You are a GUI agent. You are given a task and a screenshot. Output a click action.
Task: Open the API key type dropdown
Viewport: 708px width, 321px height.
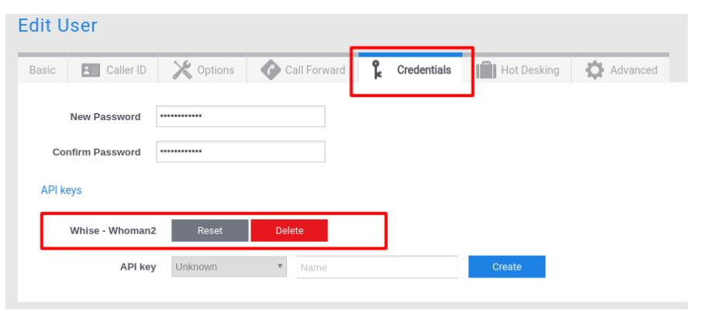[230, 267]
